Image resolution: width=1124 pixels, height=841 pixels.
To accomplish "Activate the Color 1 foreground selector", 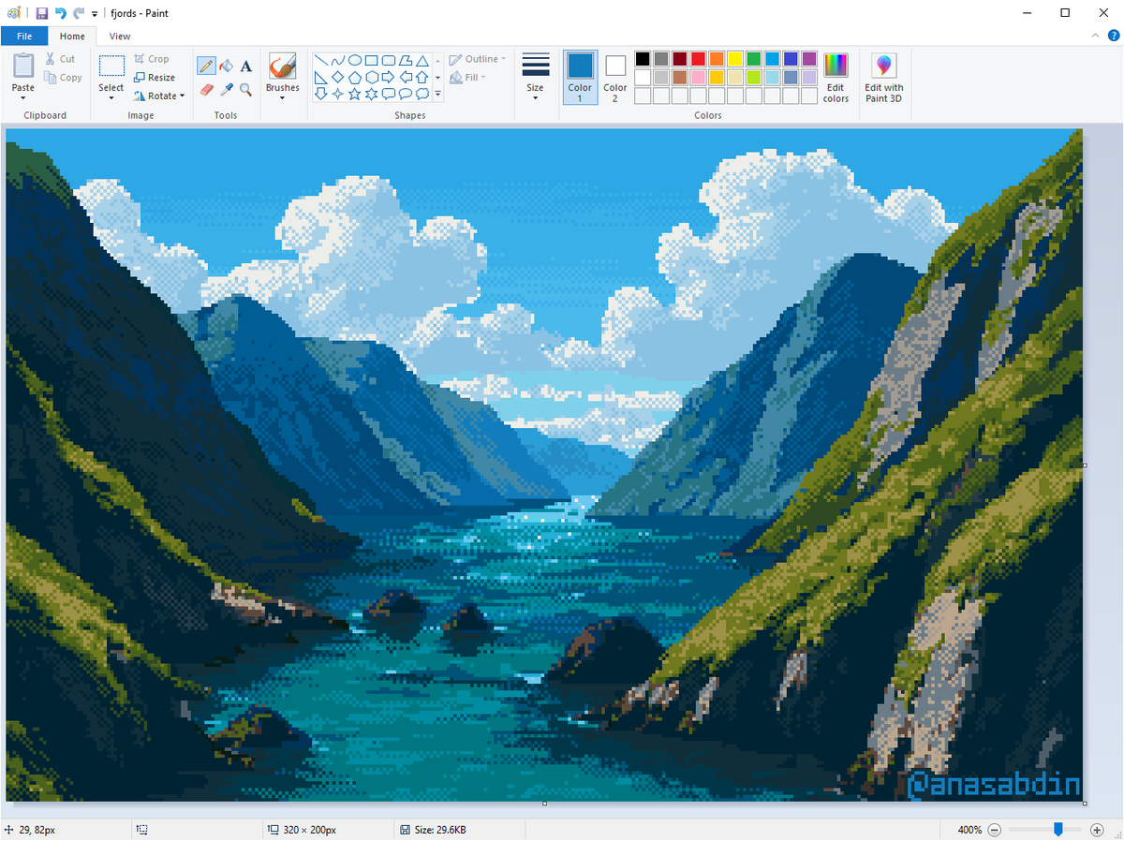I will pyautogui.click(x=580, y=77).
